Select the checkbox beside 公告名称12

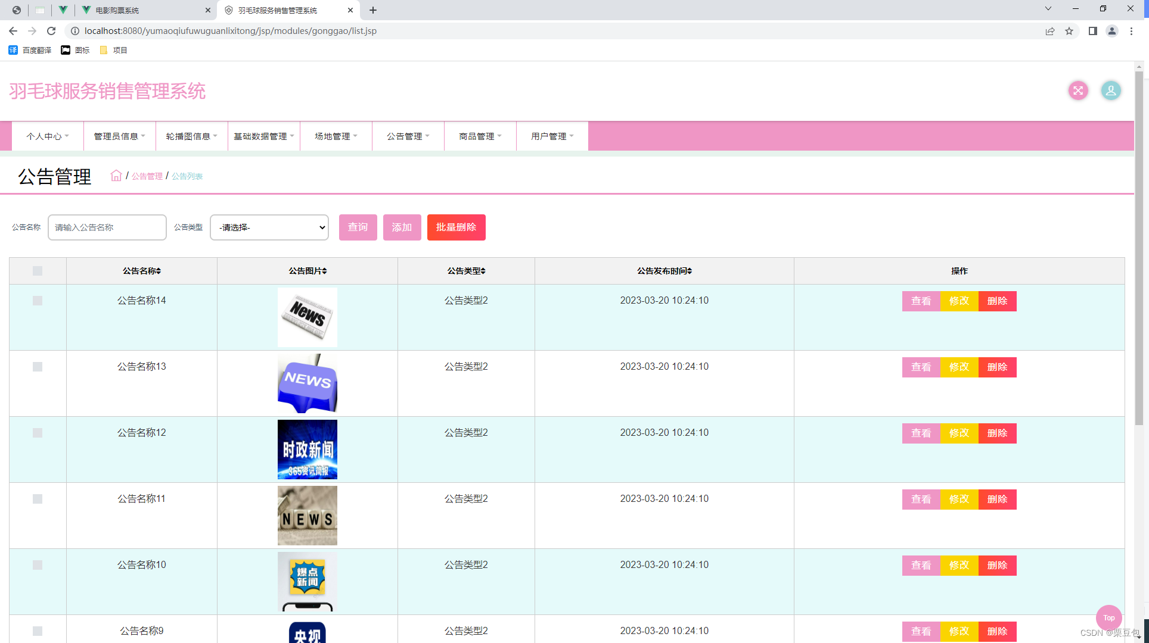pos(38,433)
